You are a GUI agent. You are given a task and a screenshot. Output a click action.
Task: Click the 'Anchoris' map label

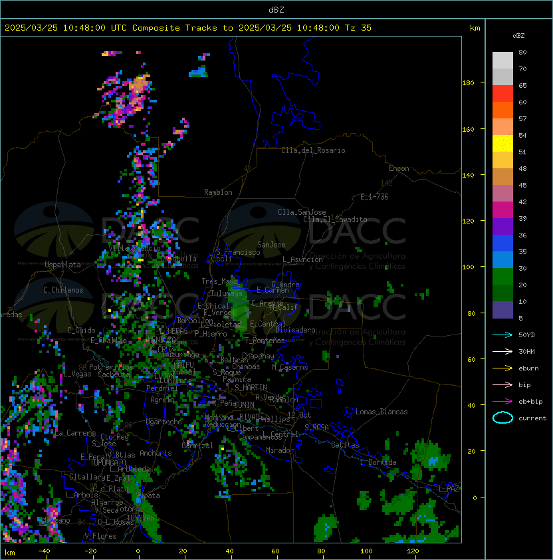(156, 453)
